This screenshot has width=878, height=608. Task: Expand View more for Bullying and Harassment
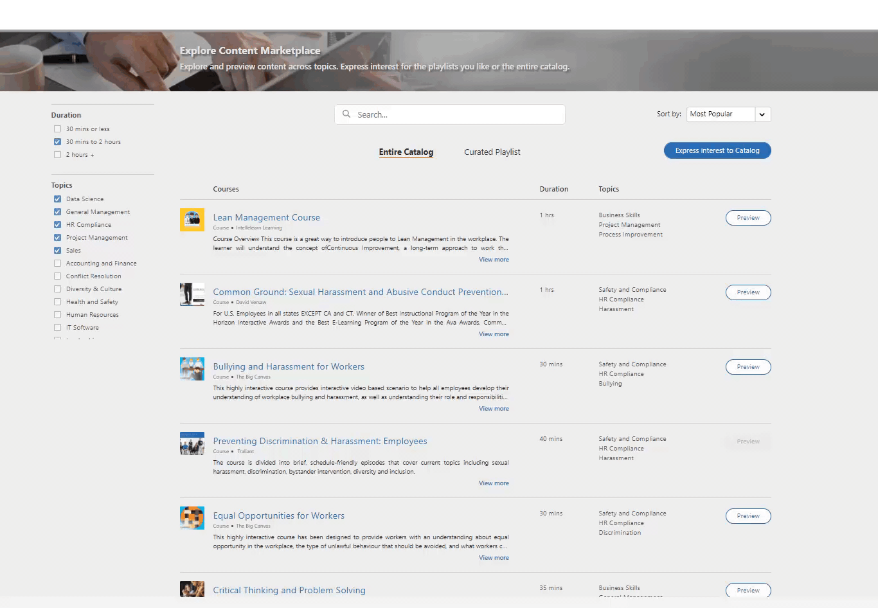pyautogui.click(x=494, y=409)
